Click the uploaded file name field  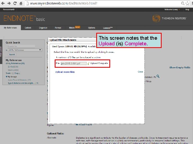click(74, 63)
